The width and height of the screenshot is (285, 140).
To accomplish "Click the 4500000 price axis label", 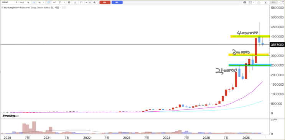I will click(x=277, y=27).
